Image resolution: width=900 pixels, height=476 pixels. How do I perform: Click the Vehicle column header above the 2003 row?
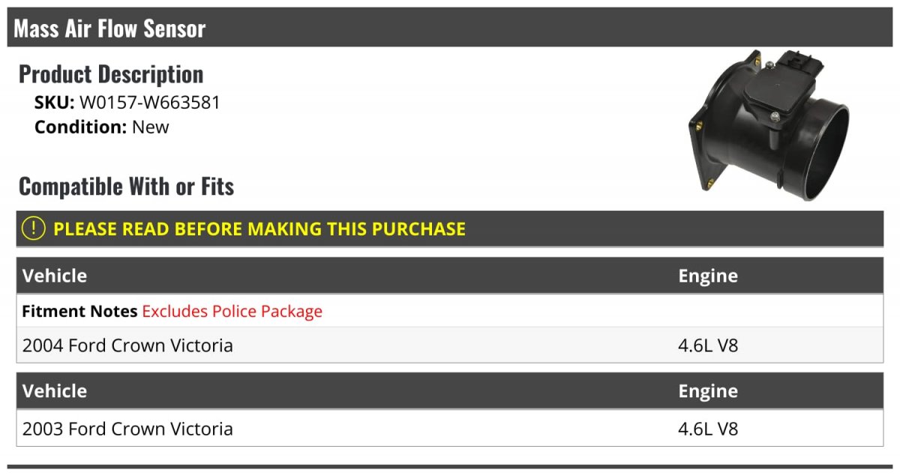[x=55, y=391]
